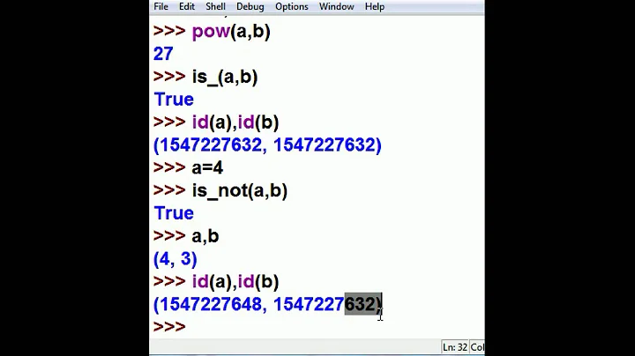The image size is (635, 356).
Task: Click the True output below is_(a,b)
Action: coord(174,100)
